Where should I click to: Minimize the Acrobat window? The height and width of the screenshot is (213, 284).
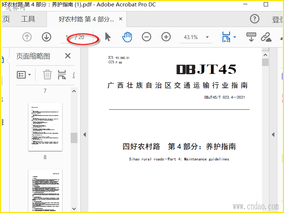tap(245, 4)
